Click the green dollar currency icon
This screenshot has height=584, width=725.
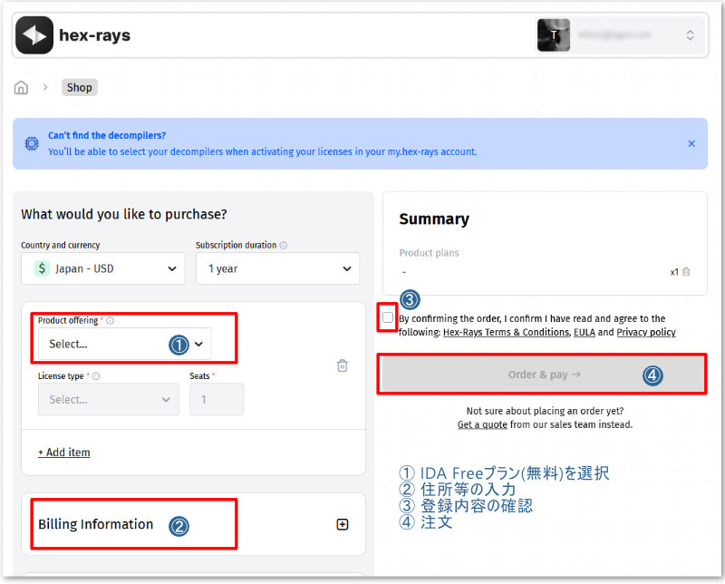(x=42, y=268)
